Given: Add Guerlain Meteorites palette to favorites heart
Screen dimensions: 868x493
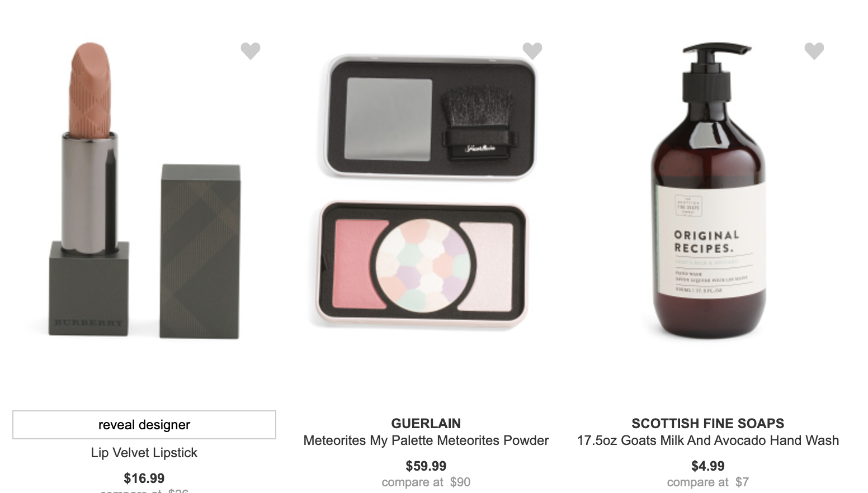Looking at the screenshot, I should tap(532, 51).
